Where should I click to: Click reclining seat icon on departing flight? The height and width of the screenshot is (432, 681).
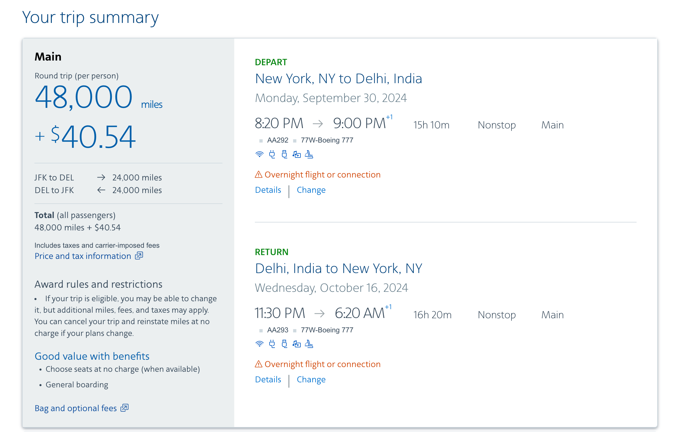(x=309, y=154)
